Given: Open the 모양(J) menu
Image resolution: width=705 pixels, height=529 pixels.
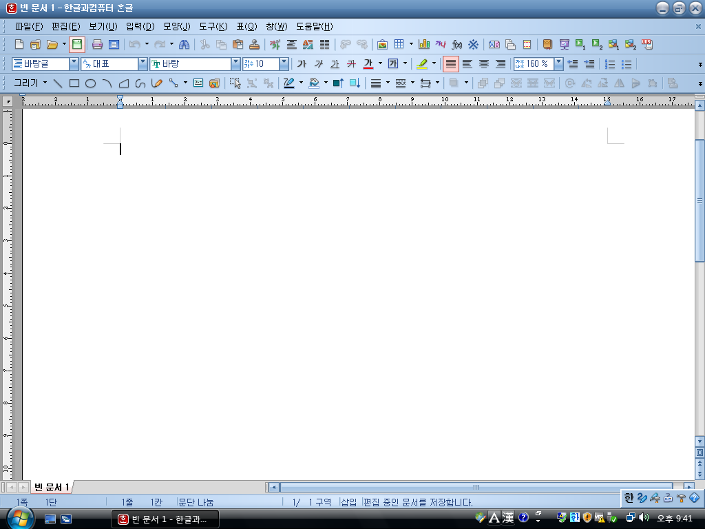Looking at the screenshot, I should (x=177, y=27).
